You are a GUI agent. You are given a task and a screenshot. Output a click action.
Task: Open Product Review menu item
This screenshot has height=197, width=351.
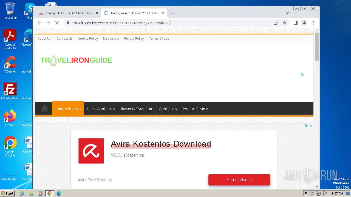click(x=195, y=109)
